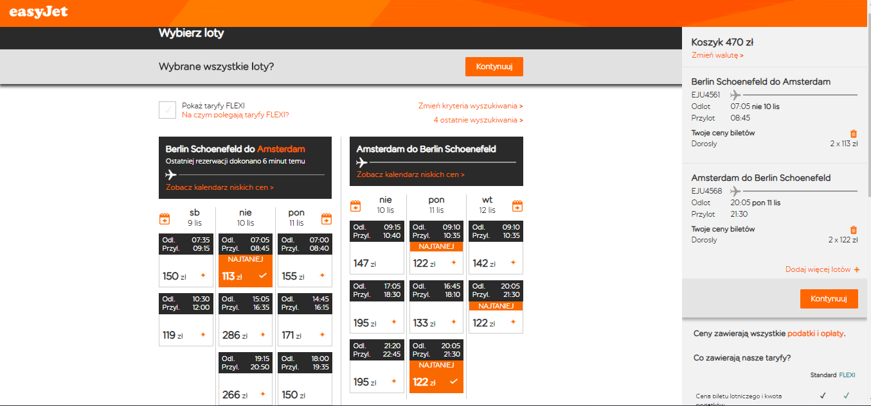Select outbound day sb 9 lis header
The height and width of the screenshot is (406, 871).
(x=195, y=217)
